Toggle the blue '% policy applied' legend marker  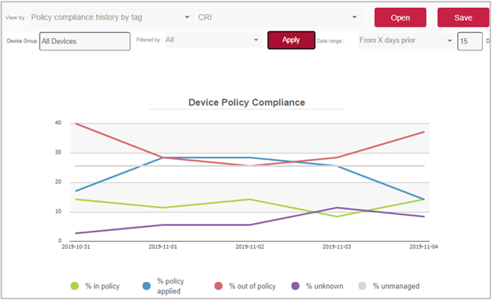[147, 286]
